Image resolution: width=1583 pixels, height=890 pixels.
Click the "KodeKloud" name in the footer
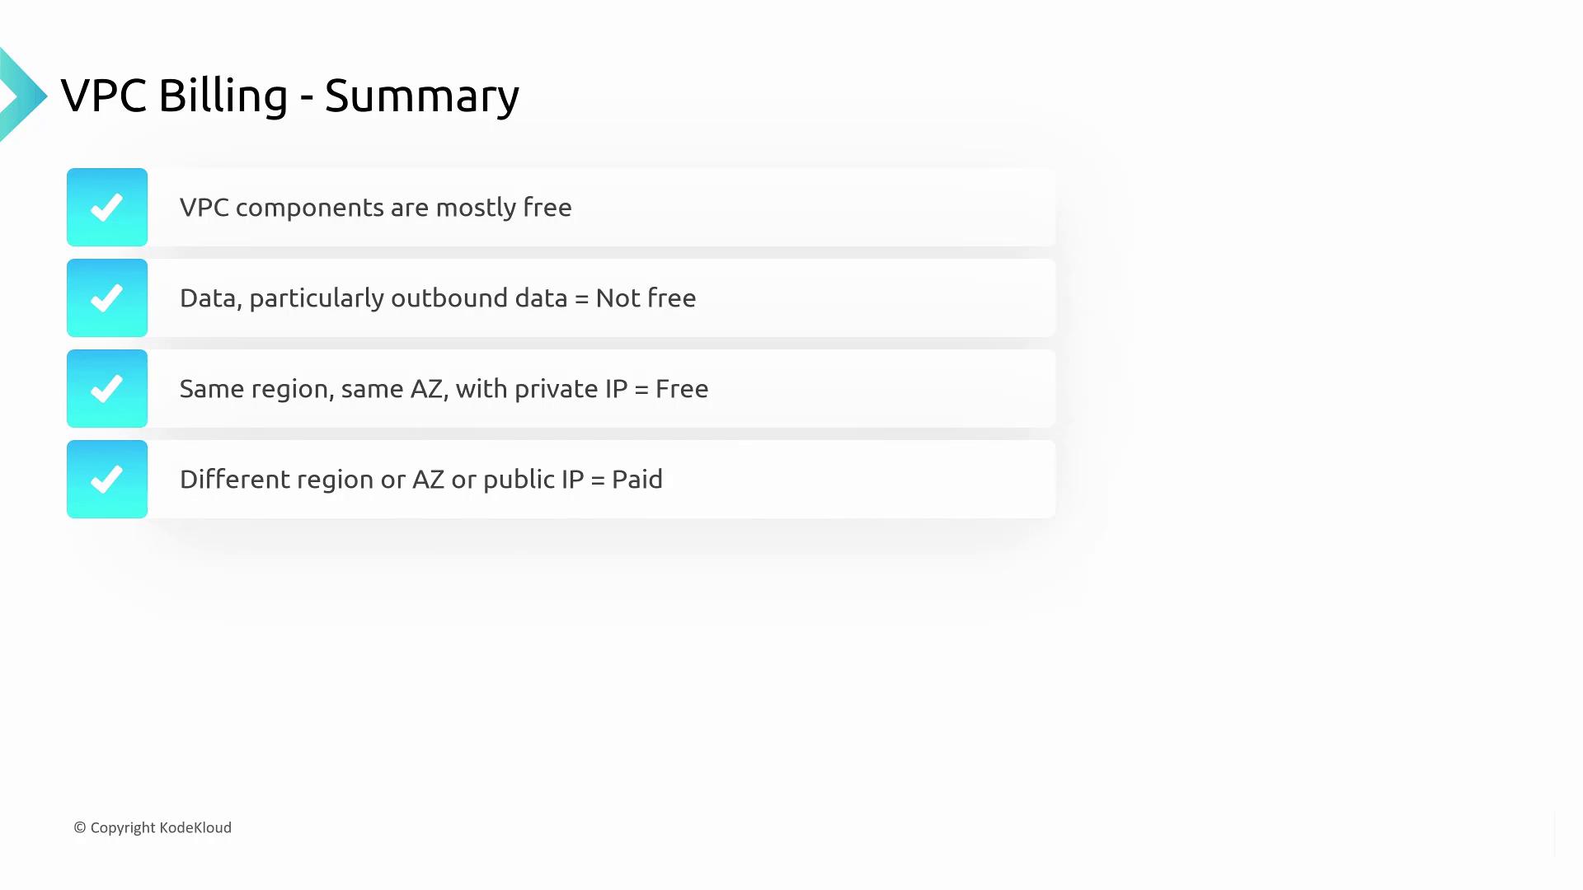[x=195, y=827]
